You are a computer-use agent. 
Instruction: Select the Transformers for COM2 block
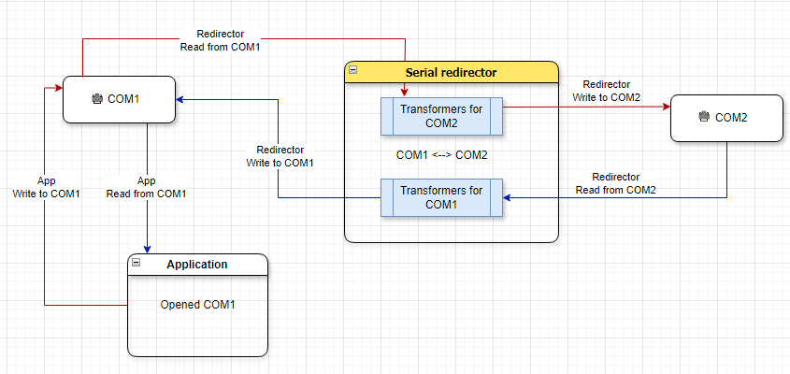point(441,117)
